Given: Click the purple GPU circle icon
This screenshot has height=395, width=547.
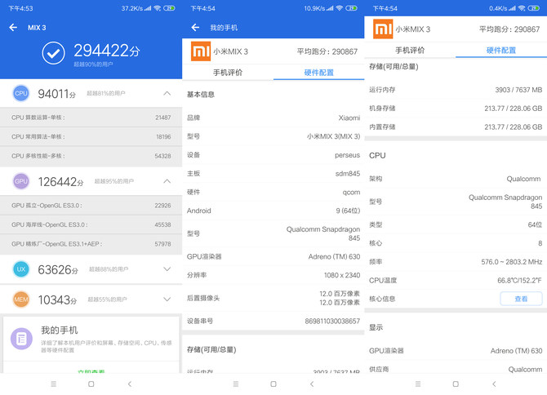Looking at the screenshot, I should [21, 181].
